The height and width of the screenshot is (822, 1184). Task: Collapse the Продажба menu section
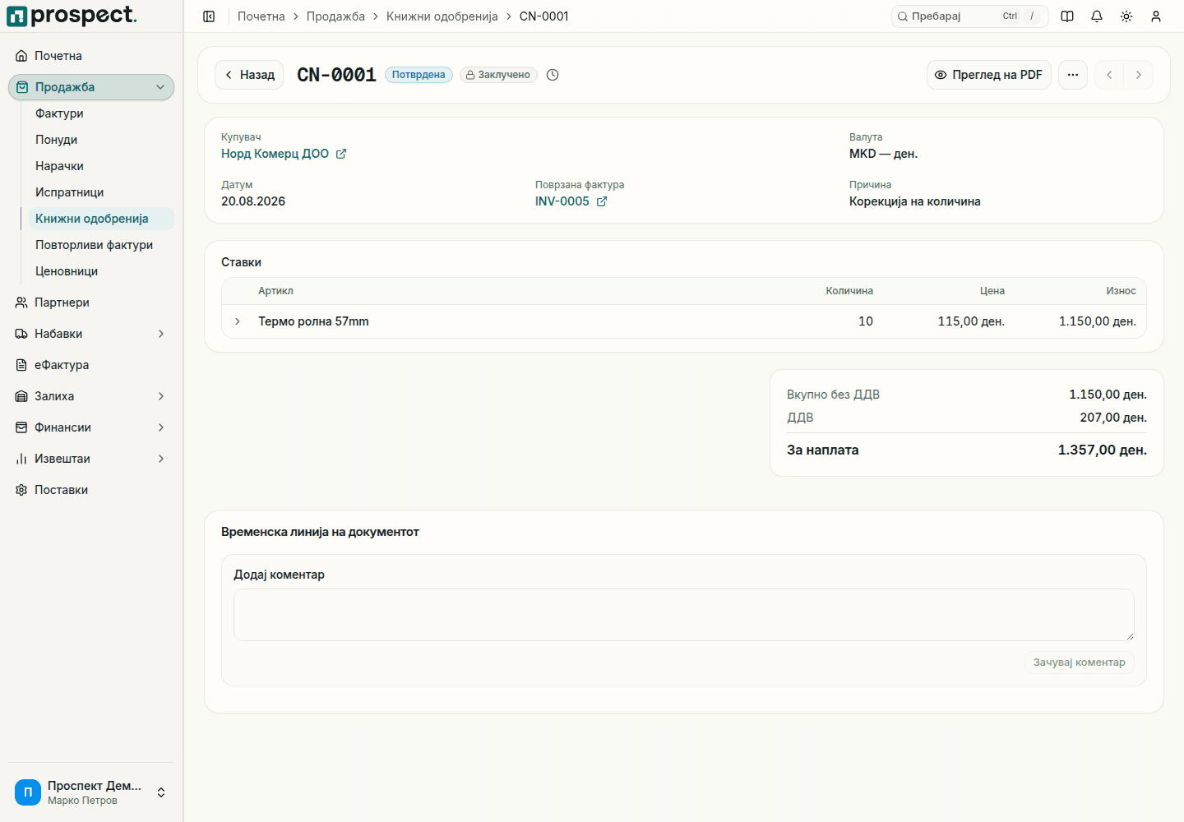[x=160, y=87]
